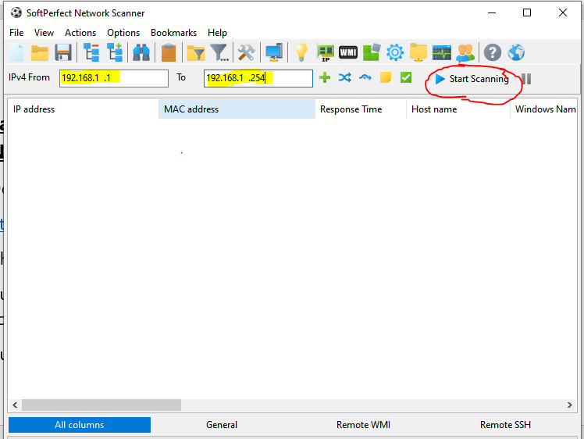Add IP range with green plus icon
This screenshot has height=439, width=584.
pyautogui.click(x=325, y=78)
